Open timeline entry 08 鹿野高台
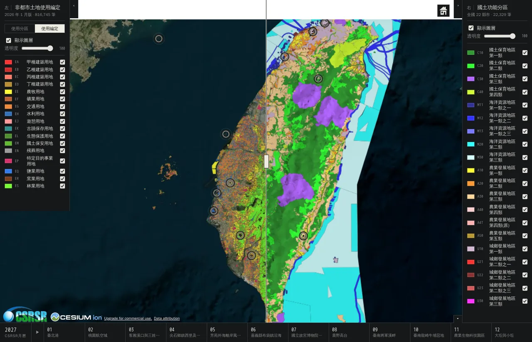 point(349,332)
